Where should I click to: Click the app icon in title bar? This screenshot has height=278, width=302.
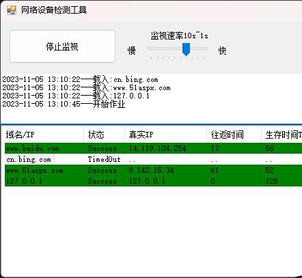point(12,10)
